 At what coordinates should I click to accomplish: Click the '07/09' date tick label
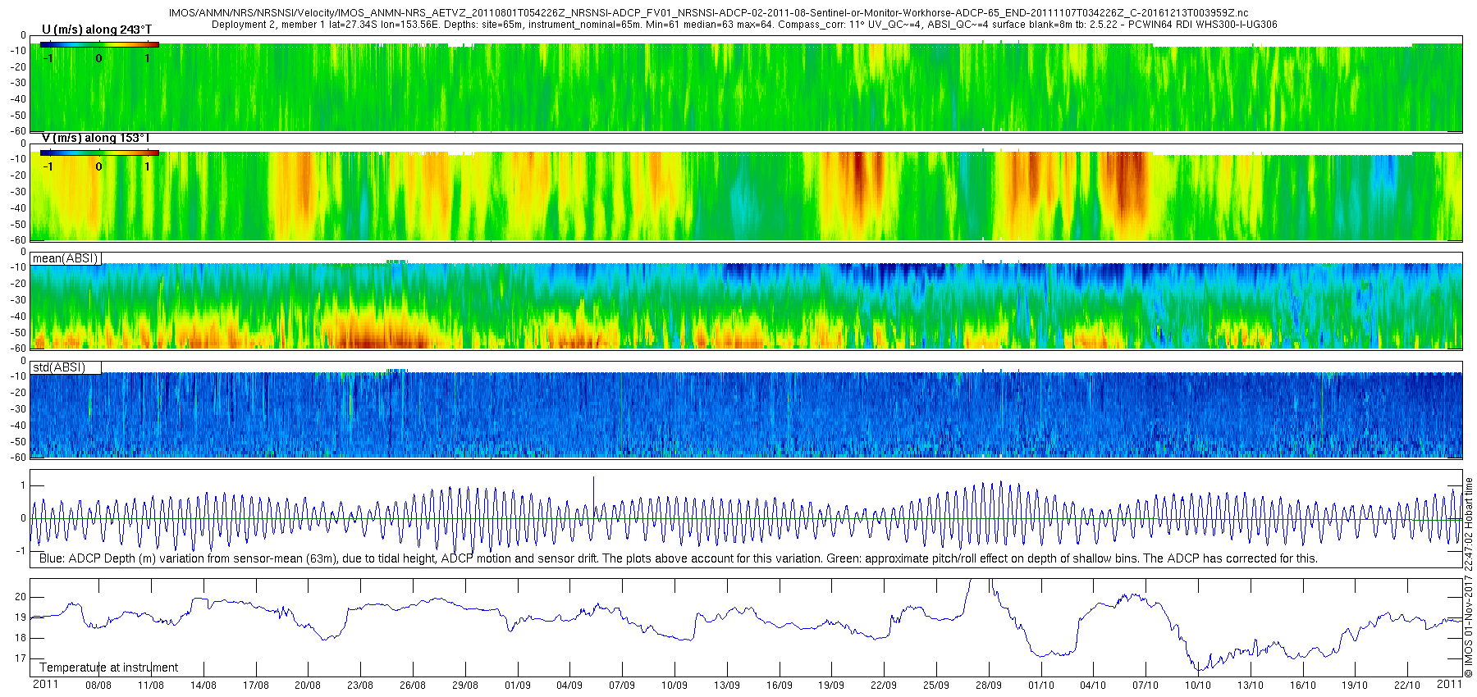coord(622,686)
